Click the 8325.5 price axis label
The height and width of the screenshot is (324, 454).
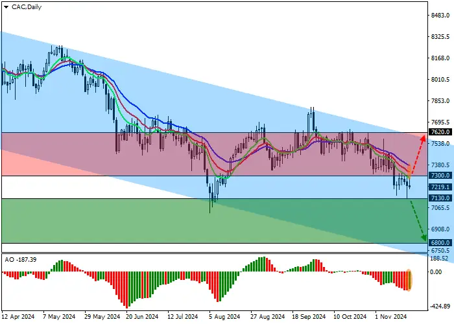pos(440,37)
